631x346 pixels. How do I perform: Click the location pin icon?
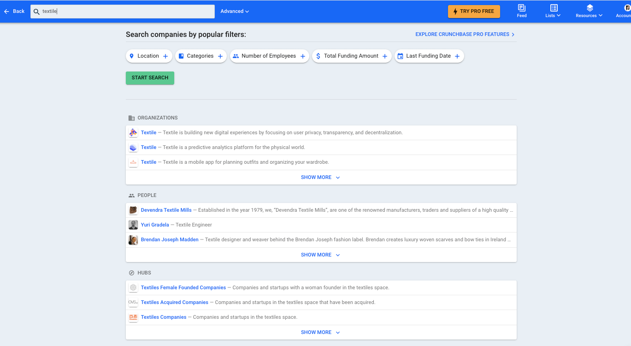pos(132,56)
